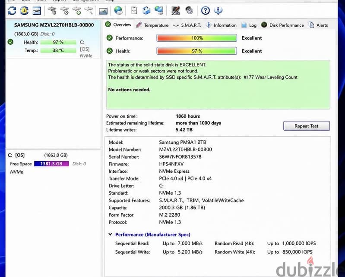
Task: Click the '5.42 TB' lifetime writes value
Action: 184,130
